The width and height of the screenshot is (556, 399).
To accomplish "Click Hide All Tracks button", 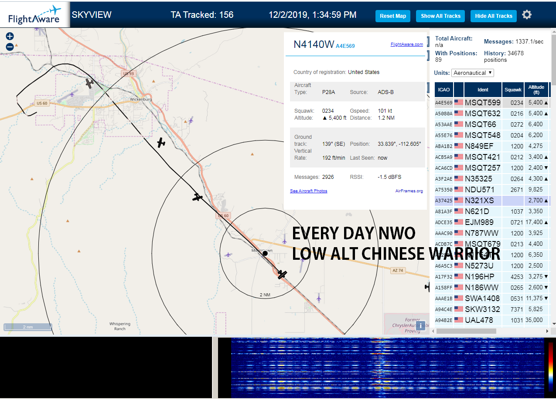I will point(494,16).
